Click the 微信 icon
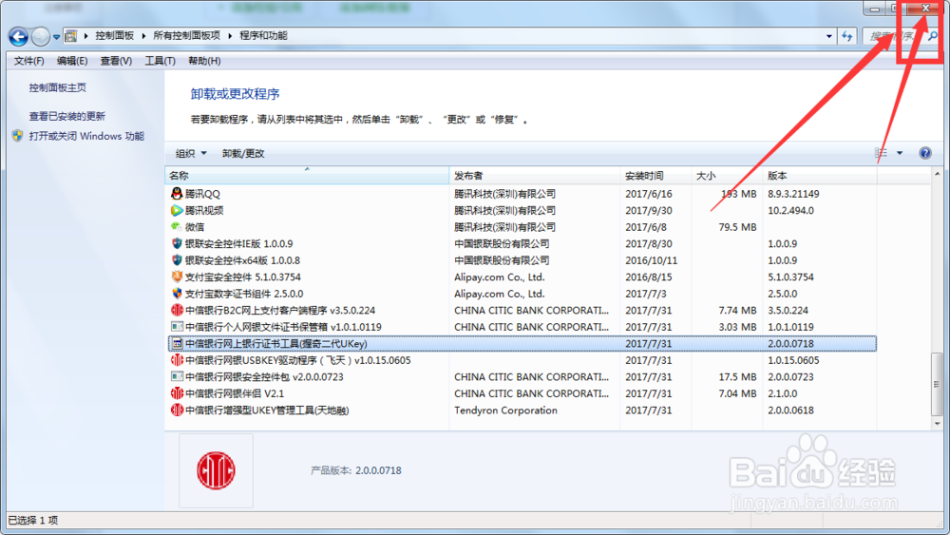 [x=177, y=226]
